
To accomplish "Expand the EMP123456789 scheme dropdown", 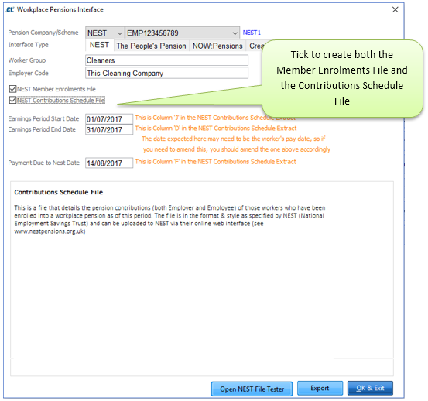I will point(182,33).
